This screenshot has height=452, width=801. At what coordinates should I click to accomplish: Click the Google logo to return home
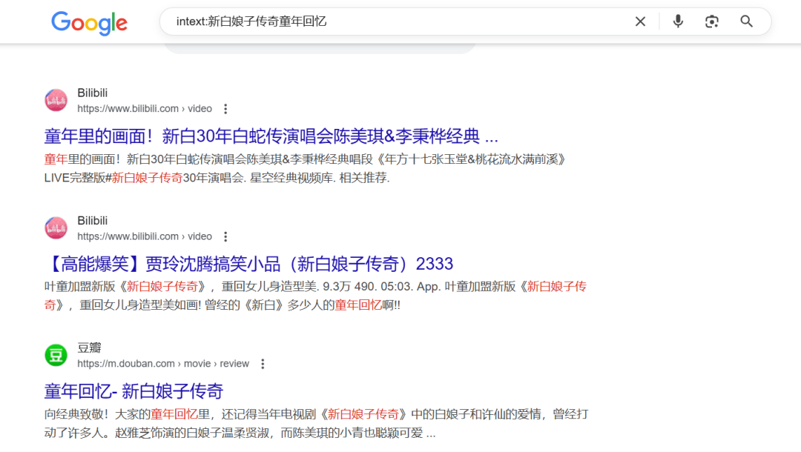(x=88, y=23)
